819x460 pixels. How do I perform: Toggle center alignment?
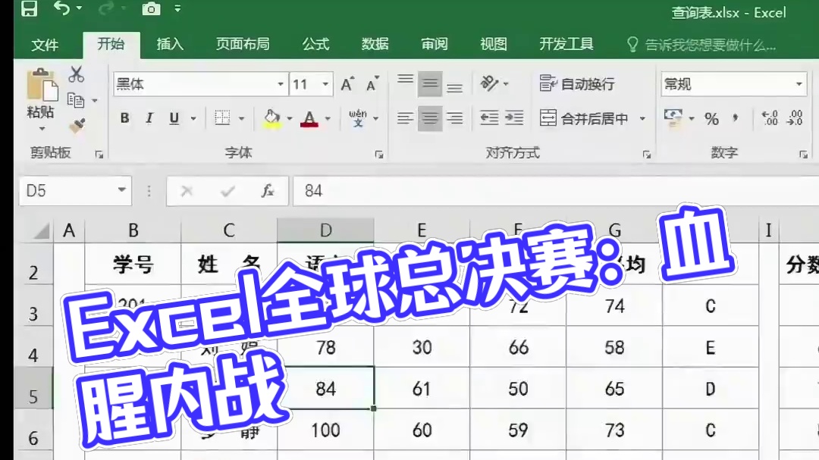click(430, 118)
